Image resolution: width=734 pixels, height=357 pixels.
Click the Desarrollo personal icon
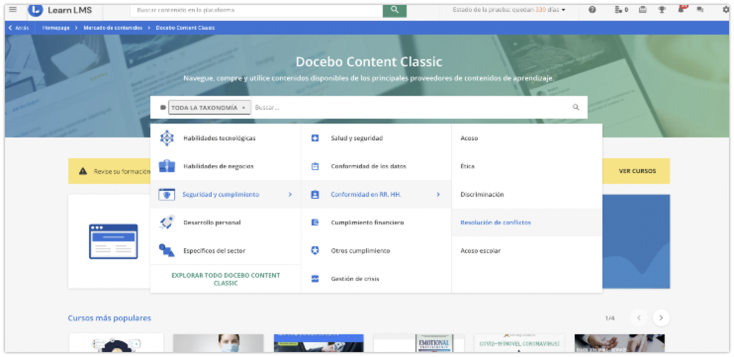[x=167, y=223]
